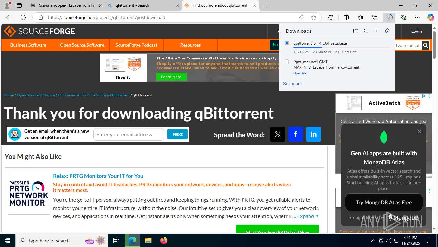Click SourceForge site search magnifier button

tap(425, 45)
